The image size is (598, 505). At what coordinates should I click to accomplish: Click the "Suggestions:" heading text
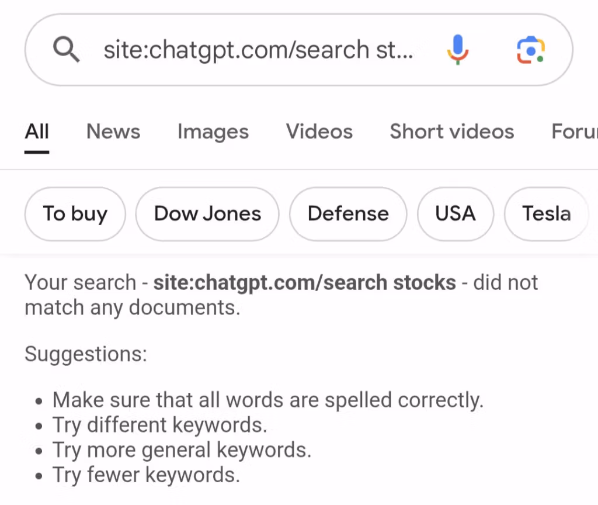pyautogui.click(x=86, y=354)
